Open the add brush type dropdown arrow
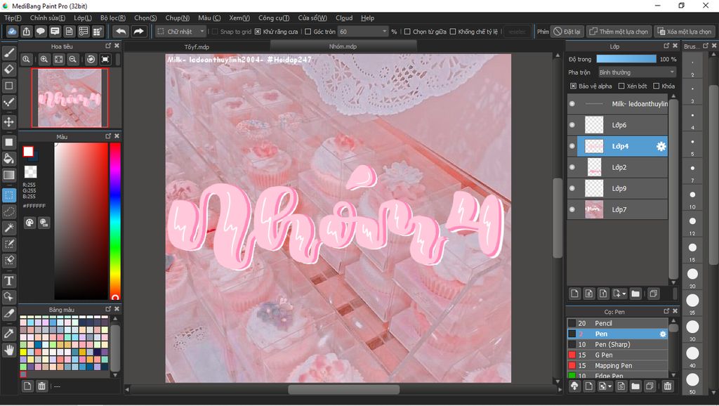719x406 pixels. 610,387
